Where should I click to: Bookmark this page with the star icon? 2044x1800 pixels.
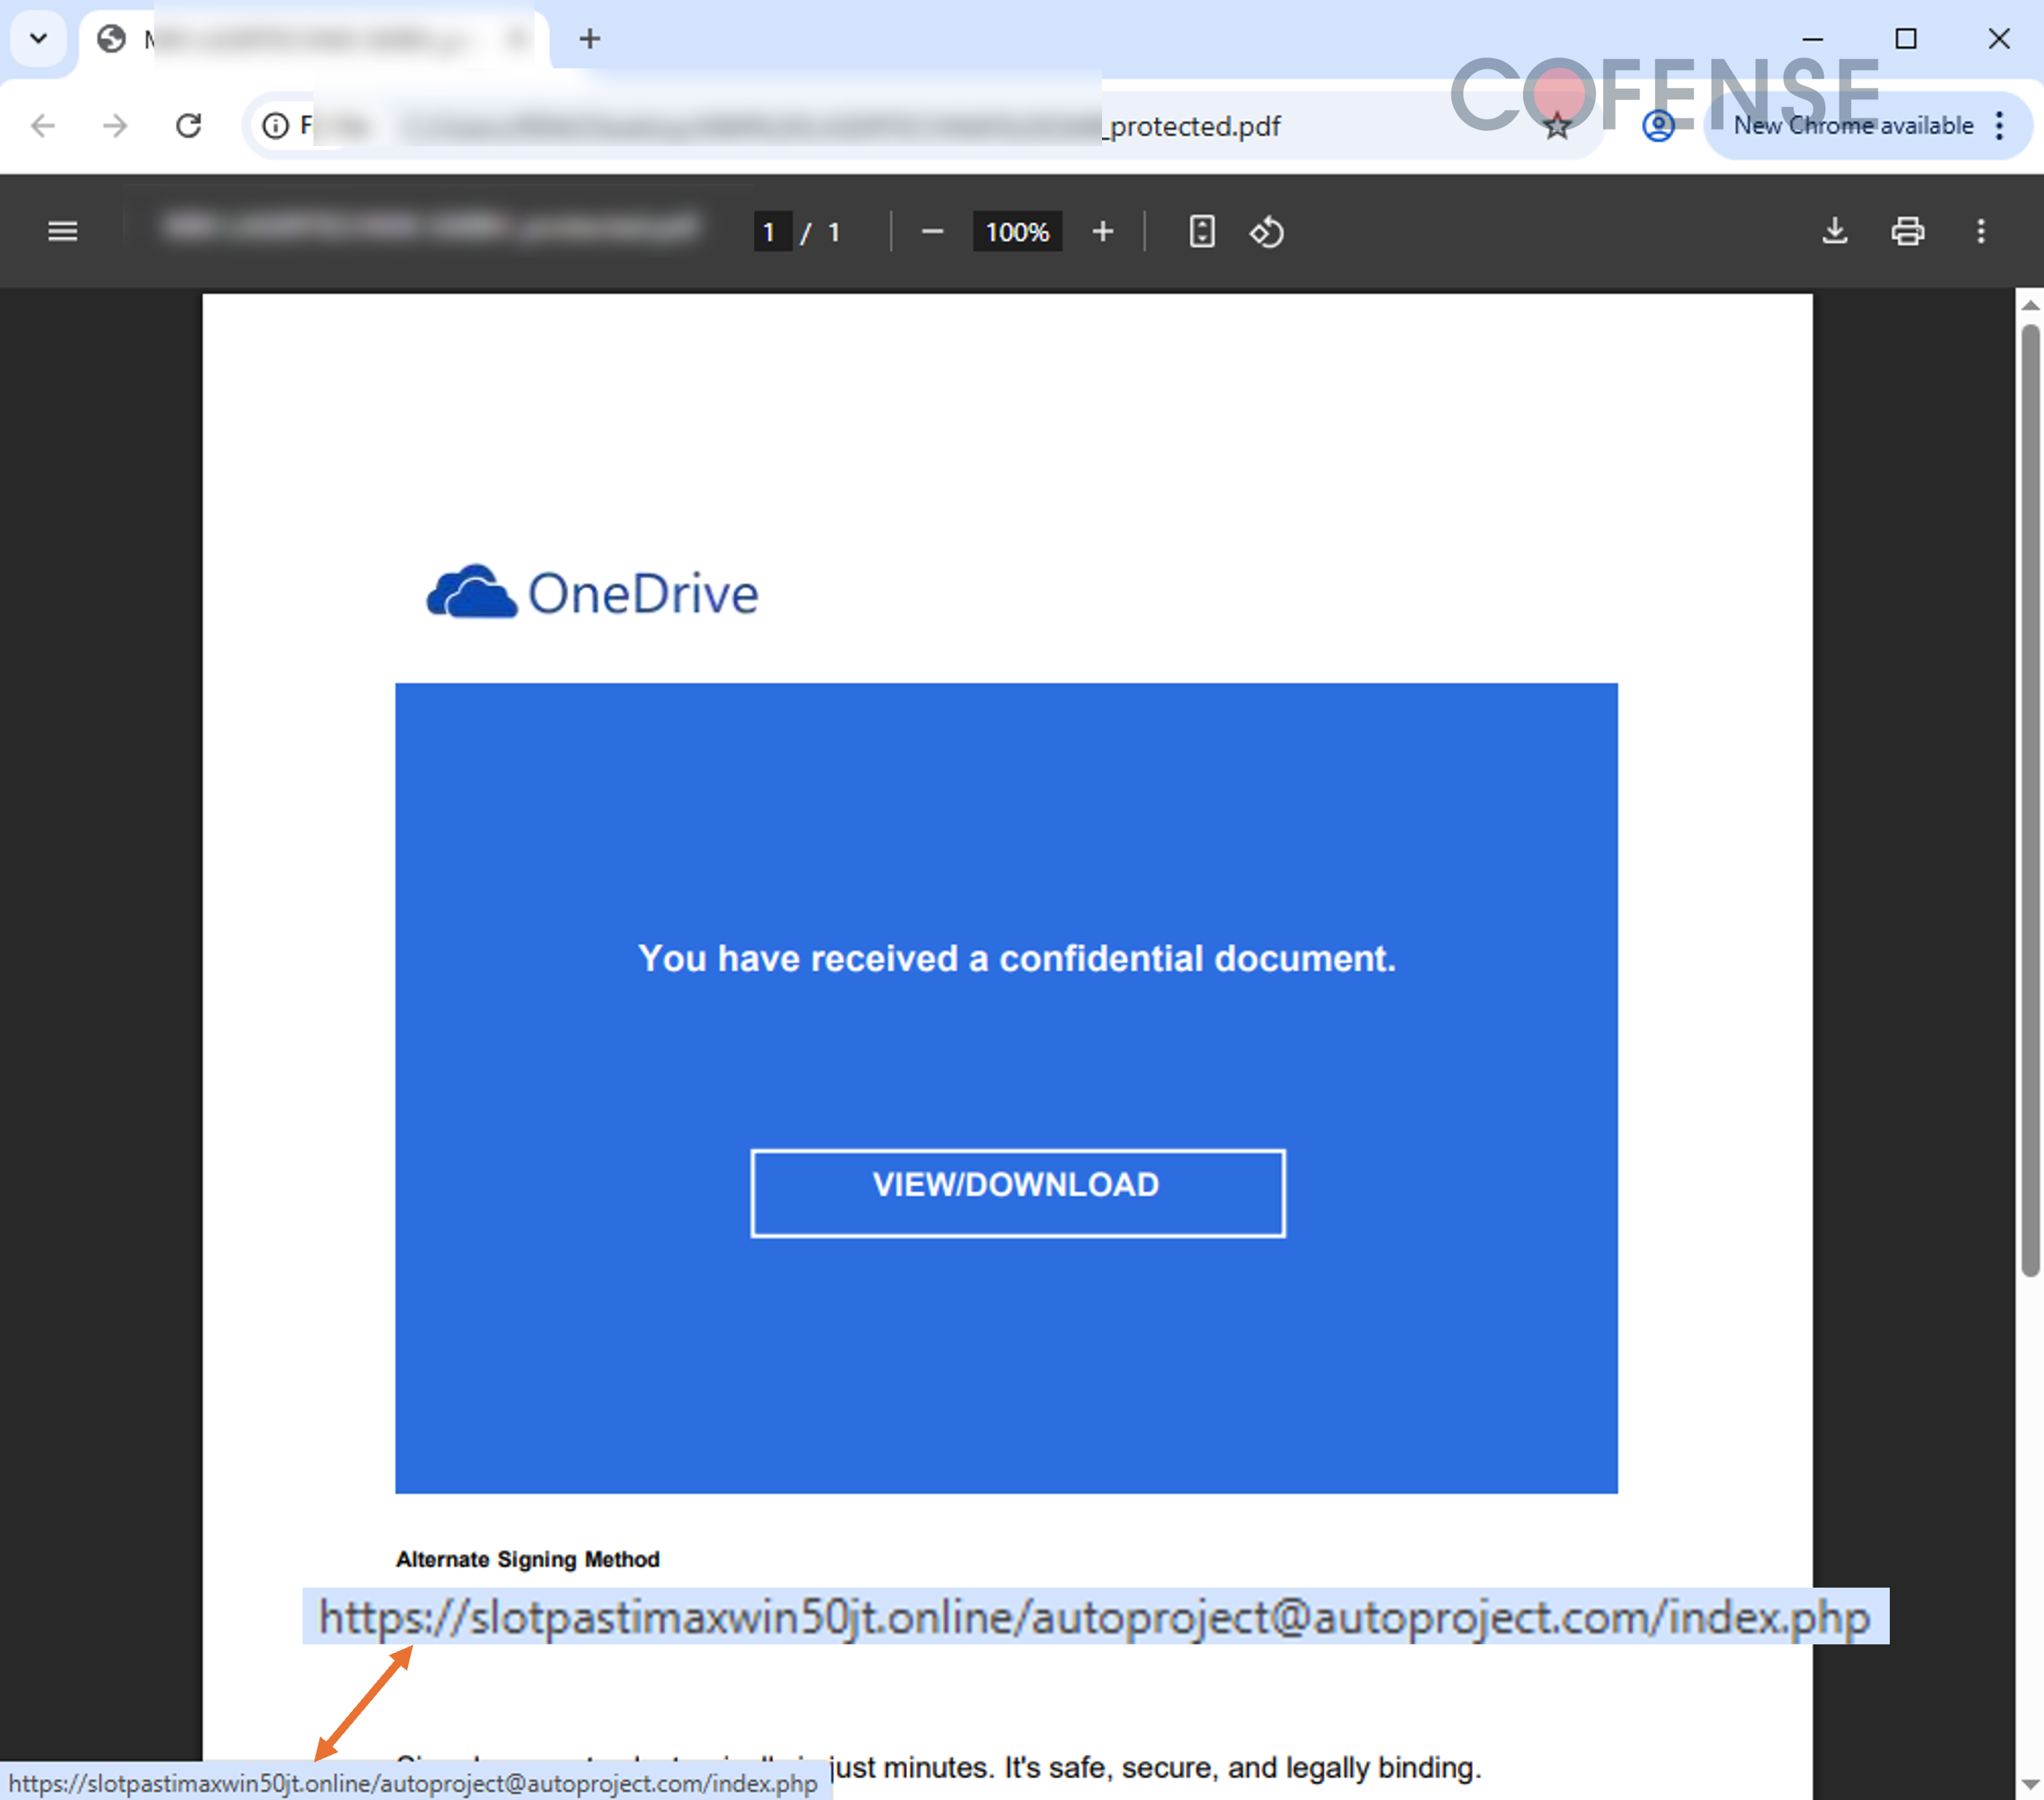(1557, 126)
